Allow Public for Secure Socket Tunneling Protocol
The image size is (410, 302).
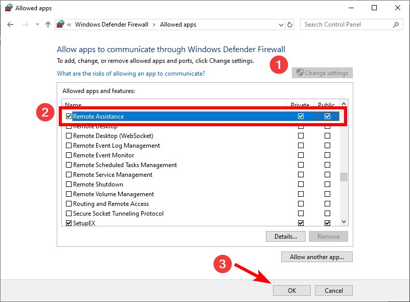tap(327, 214)
